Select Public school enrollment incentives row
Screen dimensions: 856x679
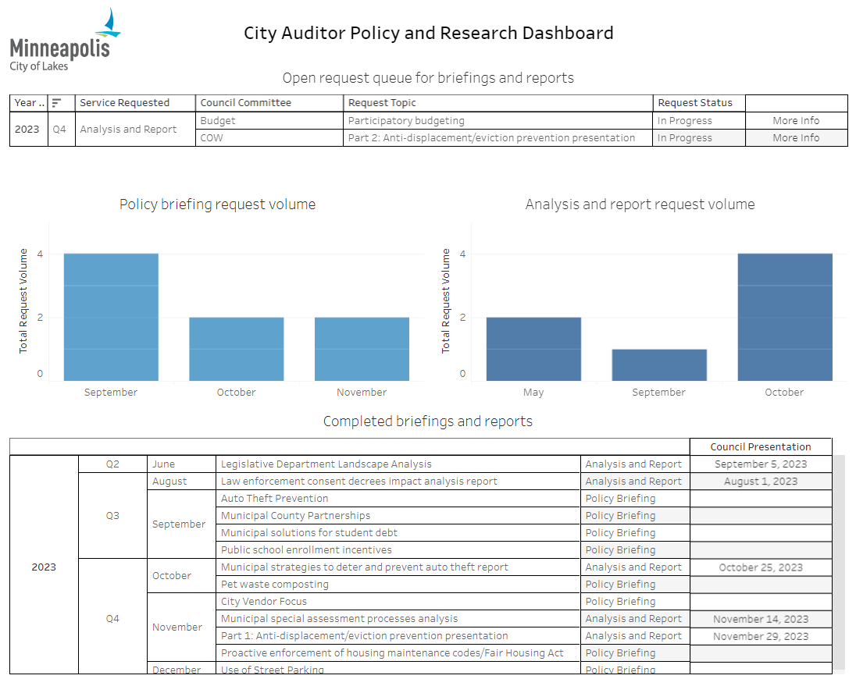coord(398,549)
